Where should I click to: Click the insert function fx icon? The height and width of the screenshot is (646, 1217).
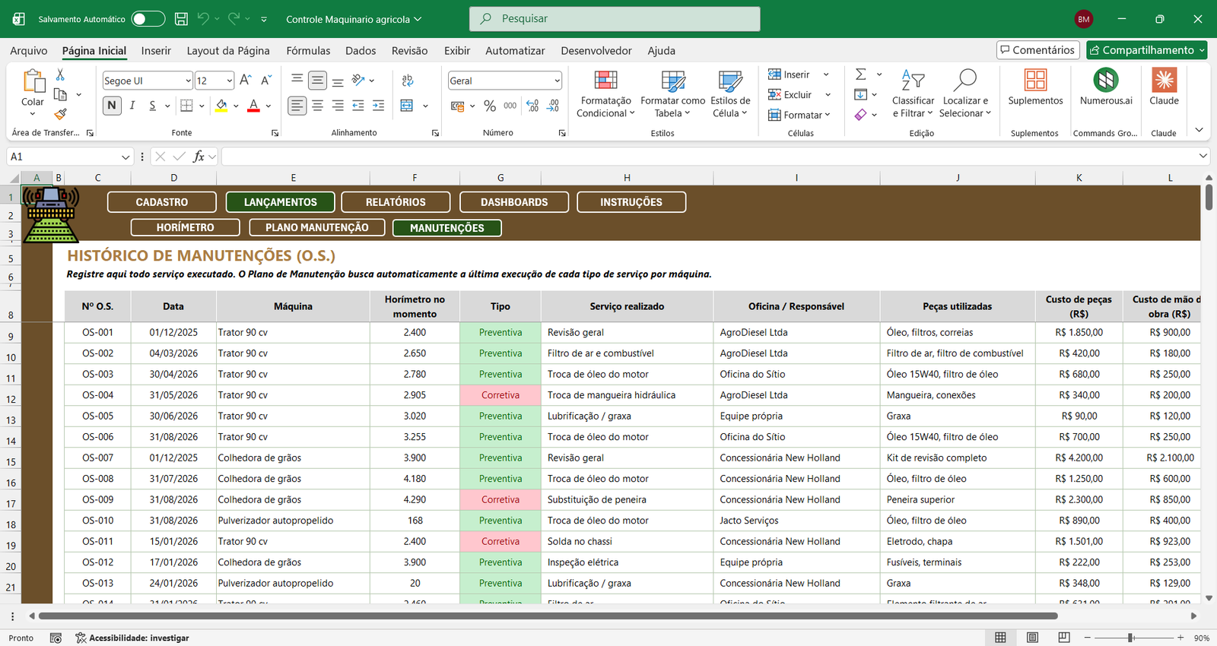click(x=199, y=157)
